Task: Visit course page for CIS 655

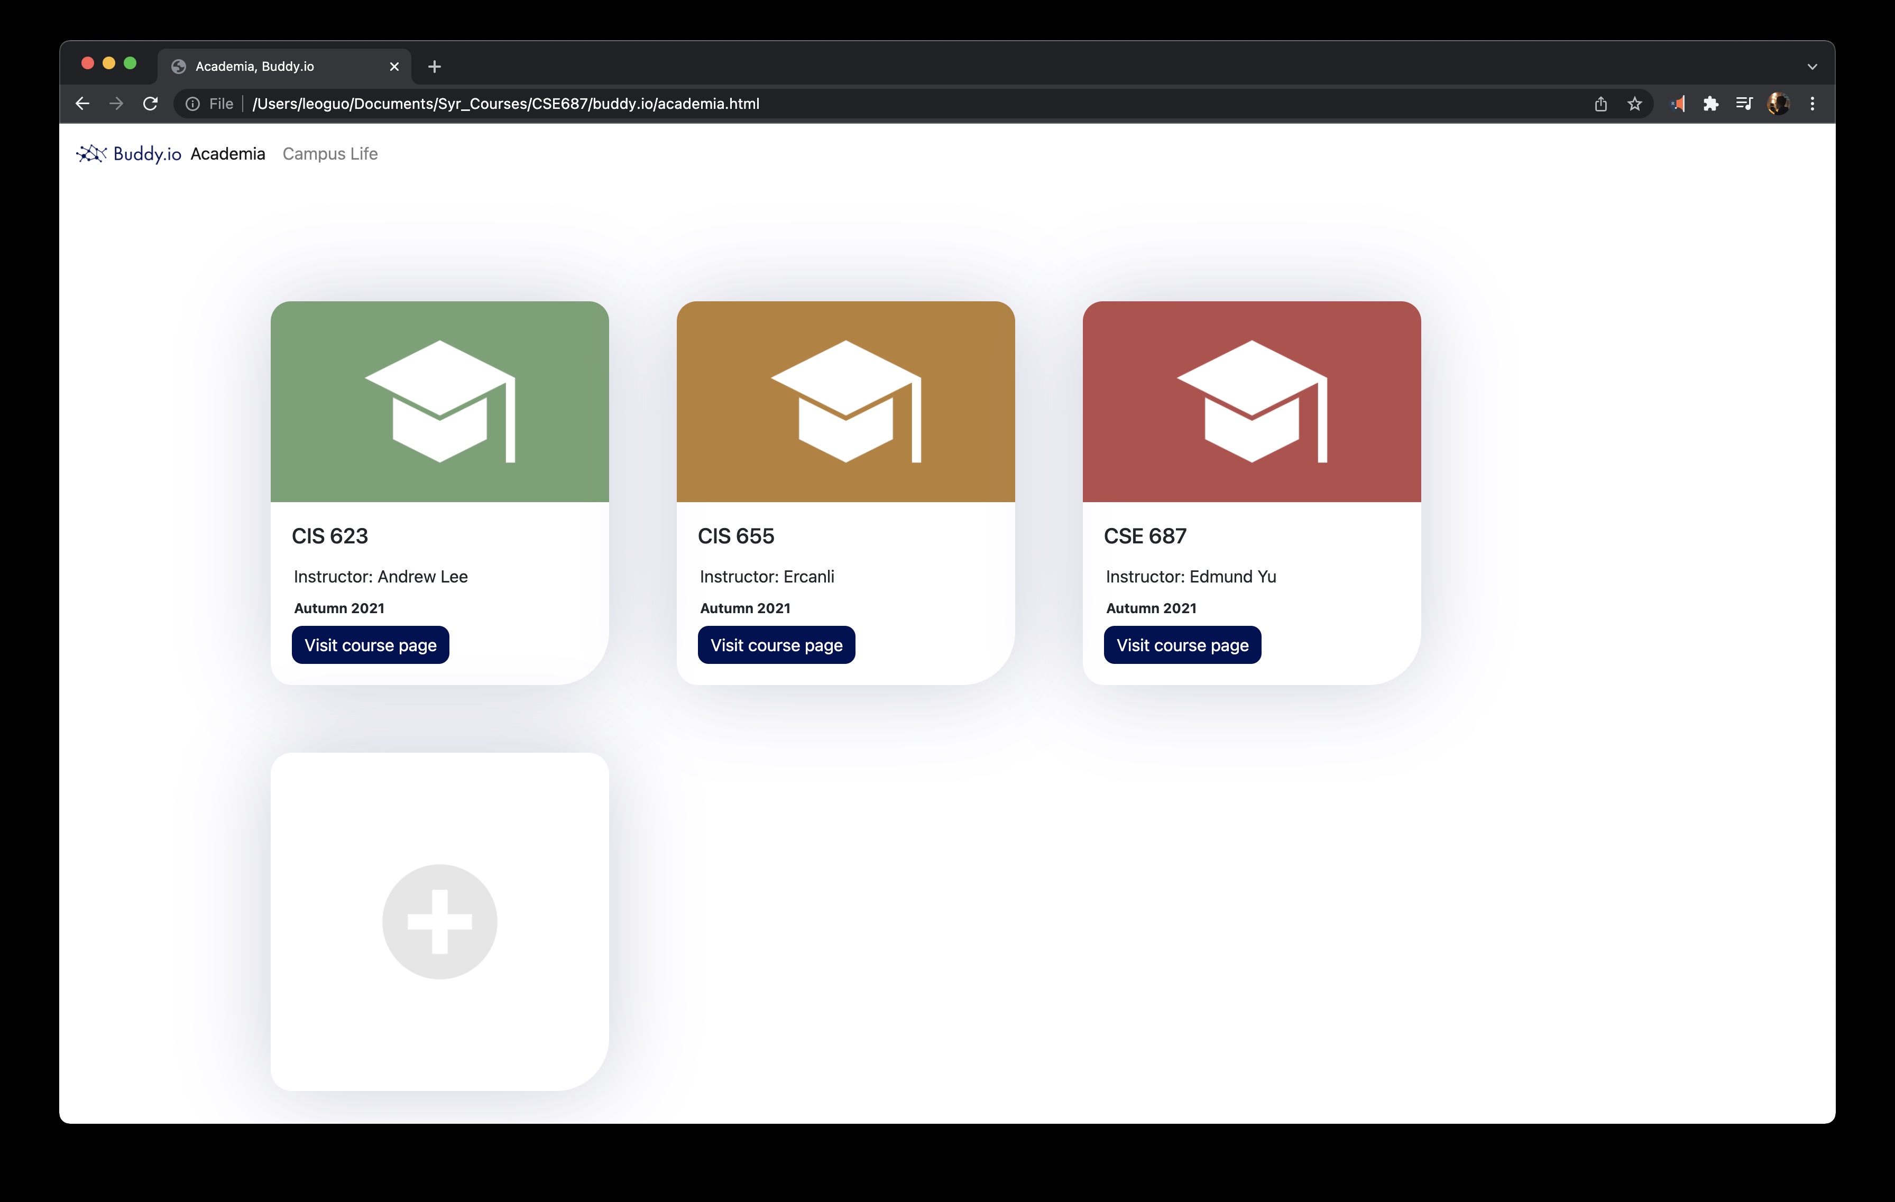Action: (776, 645)
